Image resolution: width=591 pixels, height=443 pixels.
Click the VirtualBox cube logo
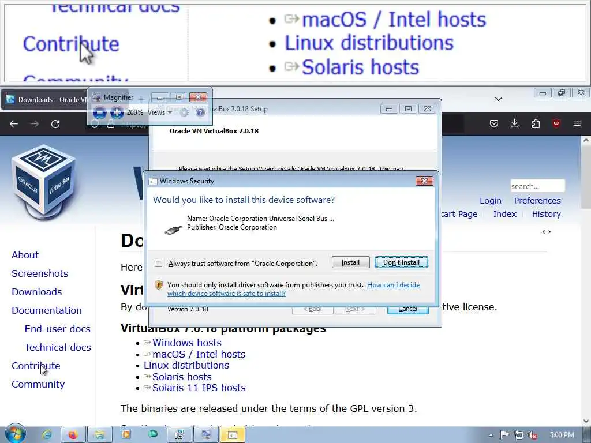44,182
